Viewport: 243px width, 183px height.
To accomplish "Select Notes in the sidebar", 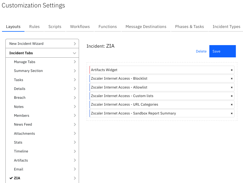I will click(x=42, y=106).
